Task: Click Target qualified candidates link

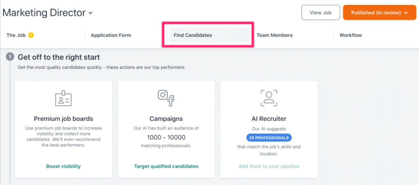Action: point(166,166)
